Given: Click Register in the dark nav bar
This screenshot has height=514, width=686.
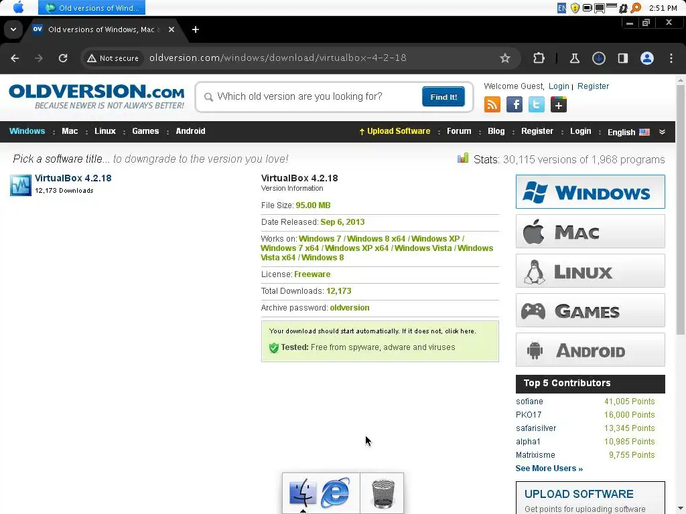Looking at the screenshot, I should coord(537,131).
